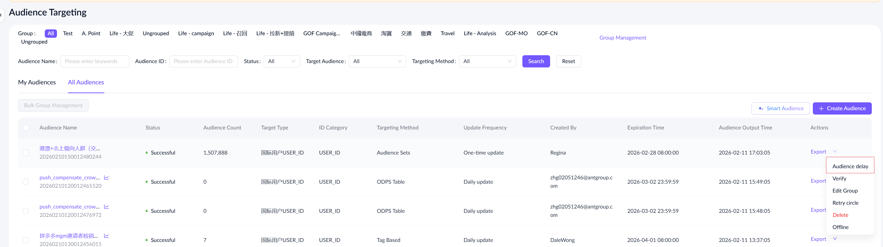Expand the Target Audience dropdown

pos(377,62)
